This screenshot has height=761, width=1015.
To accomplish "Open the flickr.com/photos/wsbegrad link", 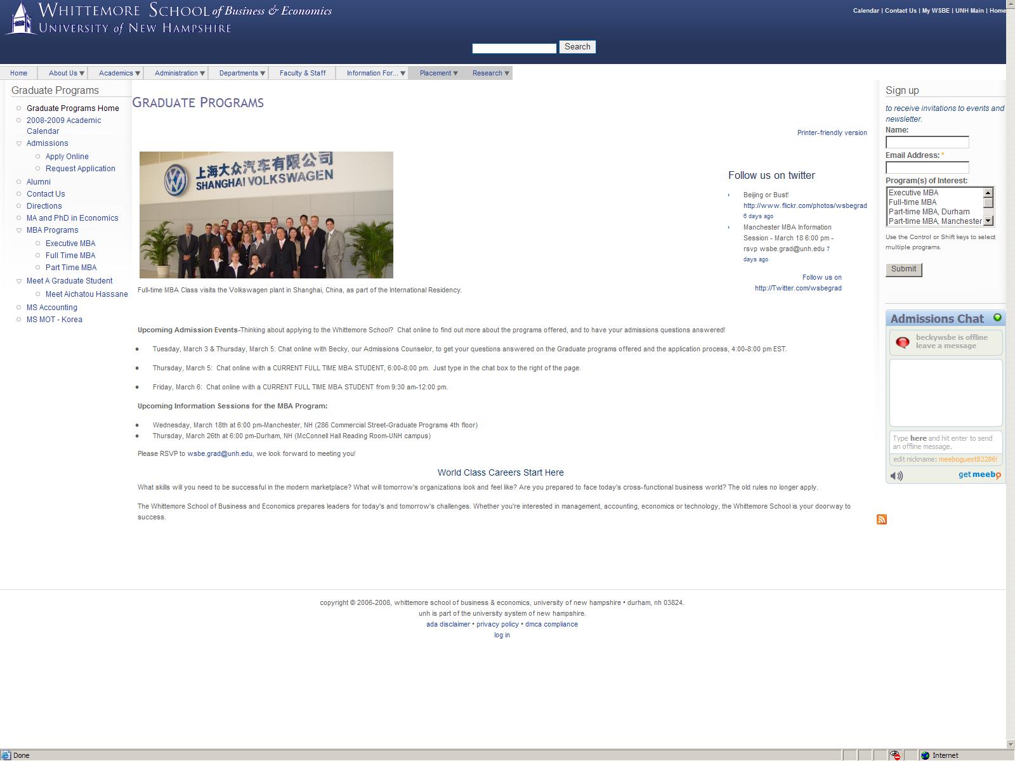I will (805, 206).
